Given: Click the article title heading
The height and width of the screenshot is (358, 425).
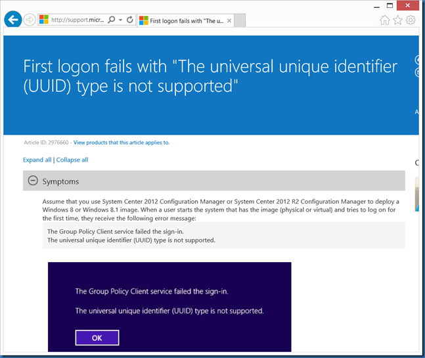Looking at the screenshot, I should pos(210,76).
